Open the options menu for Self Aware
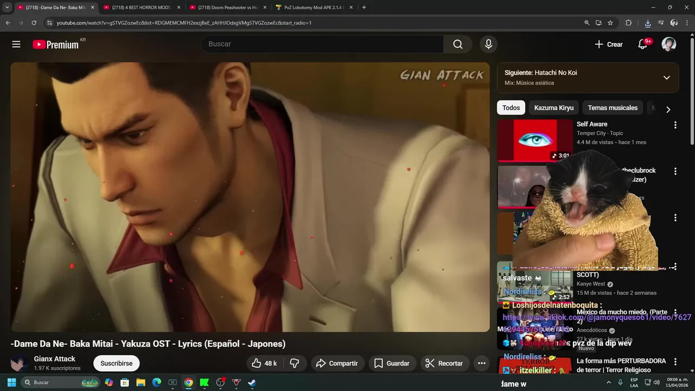Viewport: 695px width, 391px height. coord(675,125)
